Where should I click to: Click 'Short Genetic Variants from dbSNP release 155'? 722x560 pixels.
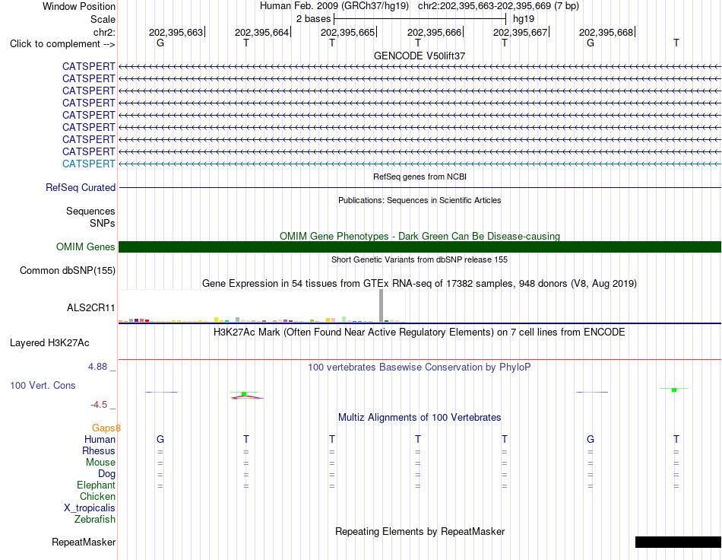click(x=420, y=259)
